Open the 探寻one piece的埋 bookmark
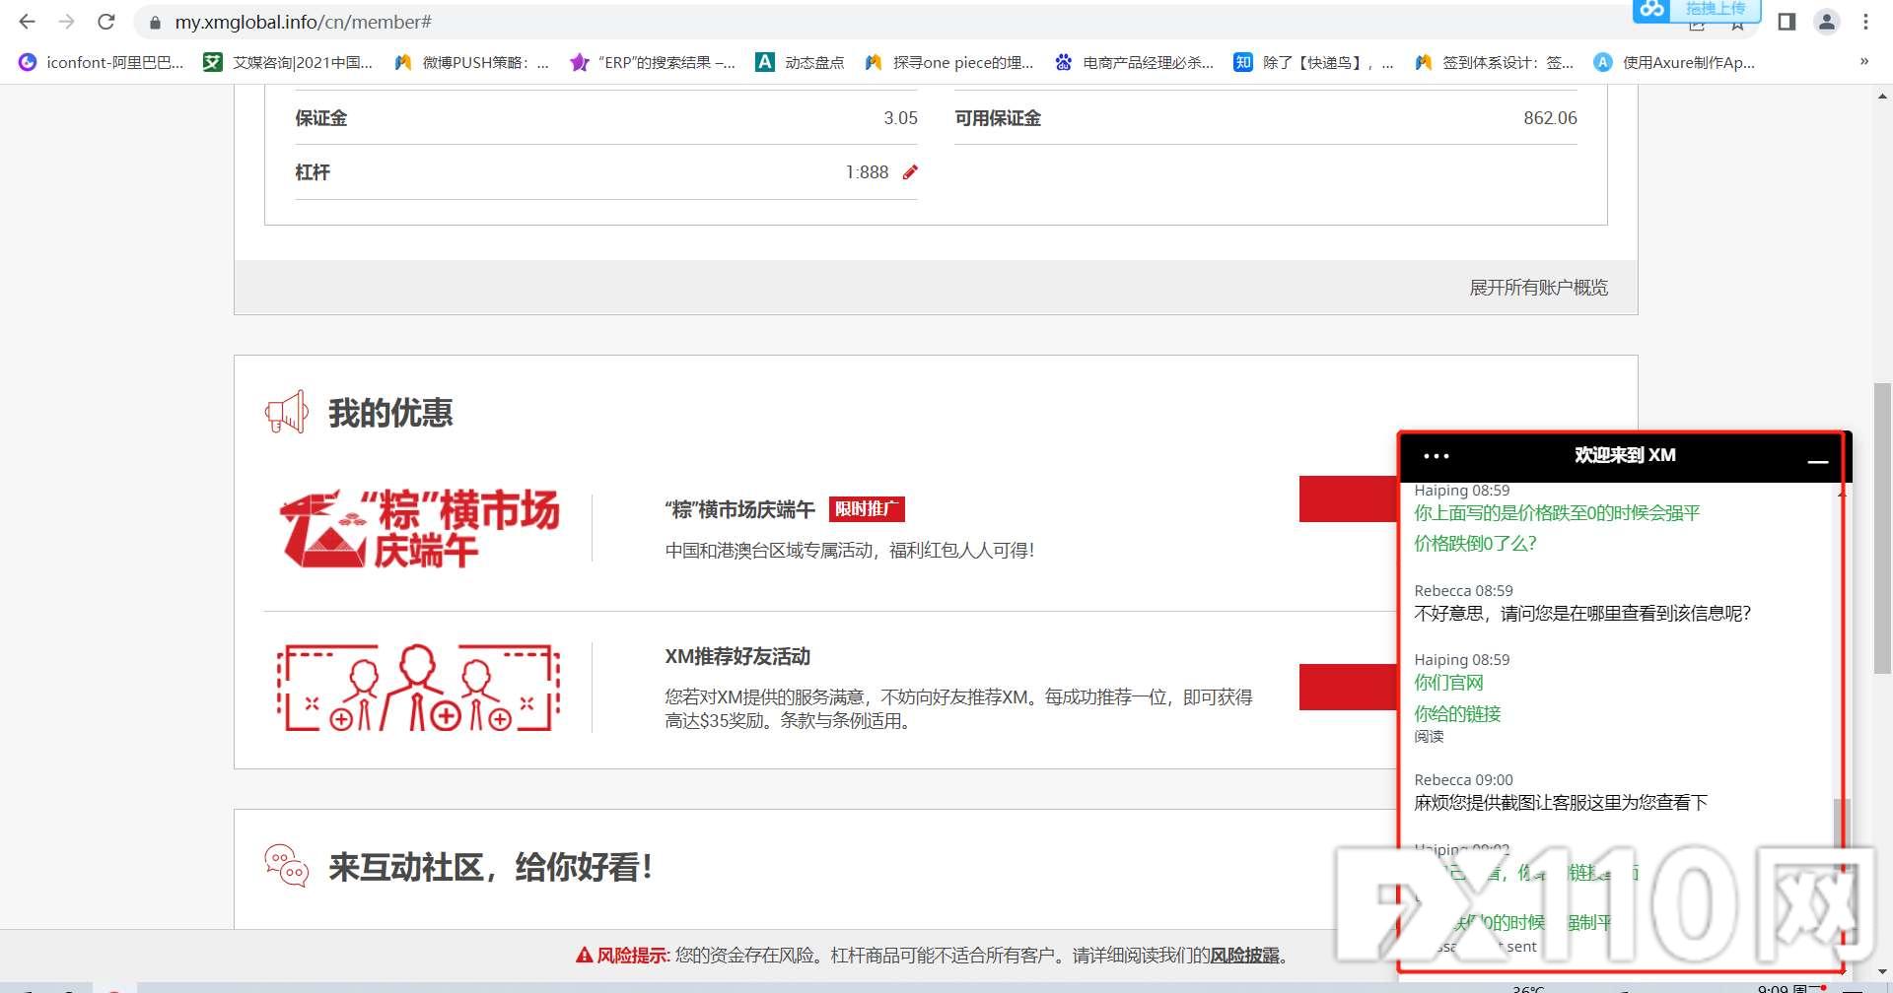This screenshot has height=993, width=1893. coord(948,62)
